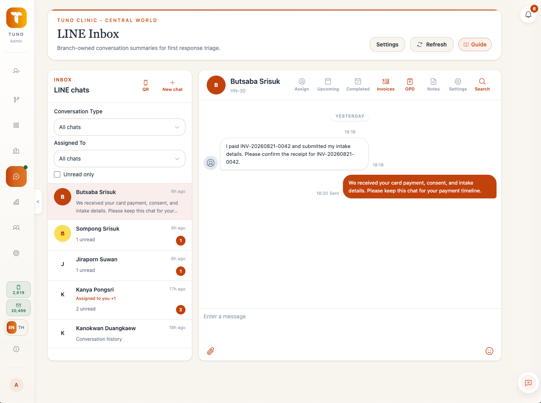
Task: Open the emoji picker
Action: click(x=489, y=351)
